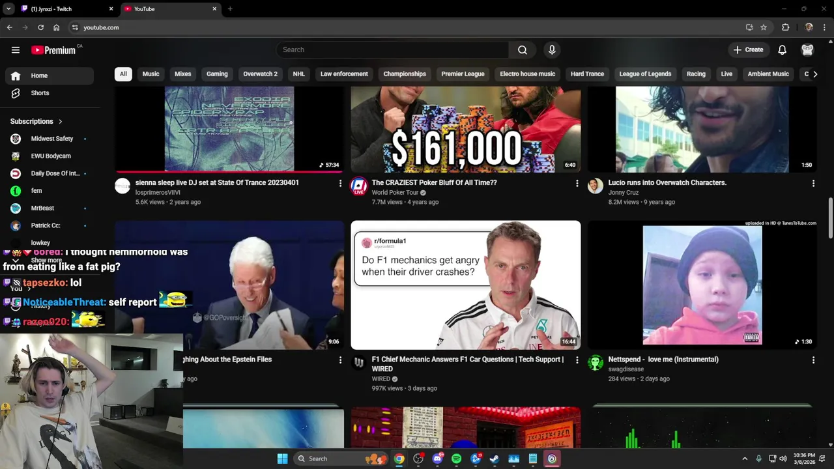Open the 10:36 PM clock calendar
This screenshot has height=469, width=834.
pos(805,459)
